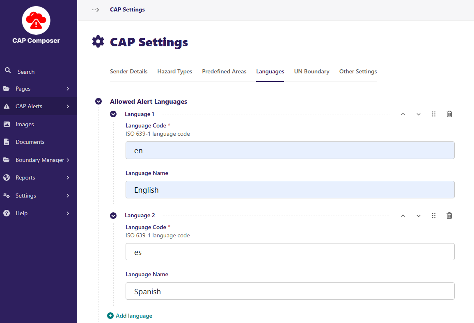The image size is (474, 323).
Task: Click the Images picture icon
Action: (x=6, y=124)
